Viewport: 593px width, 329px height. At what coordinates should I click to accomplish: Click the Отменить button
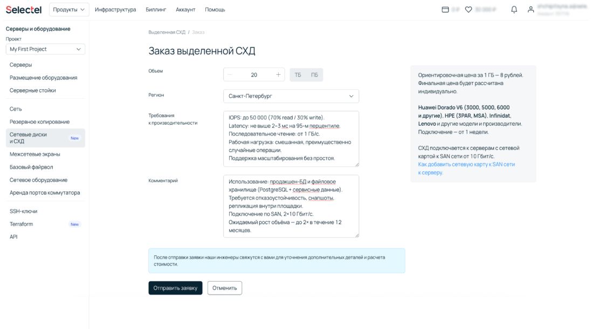[224, 288]
